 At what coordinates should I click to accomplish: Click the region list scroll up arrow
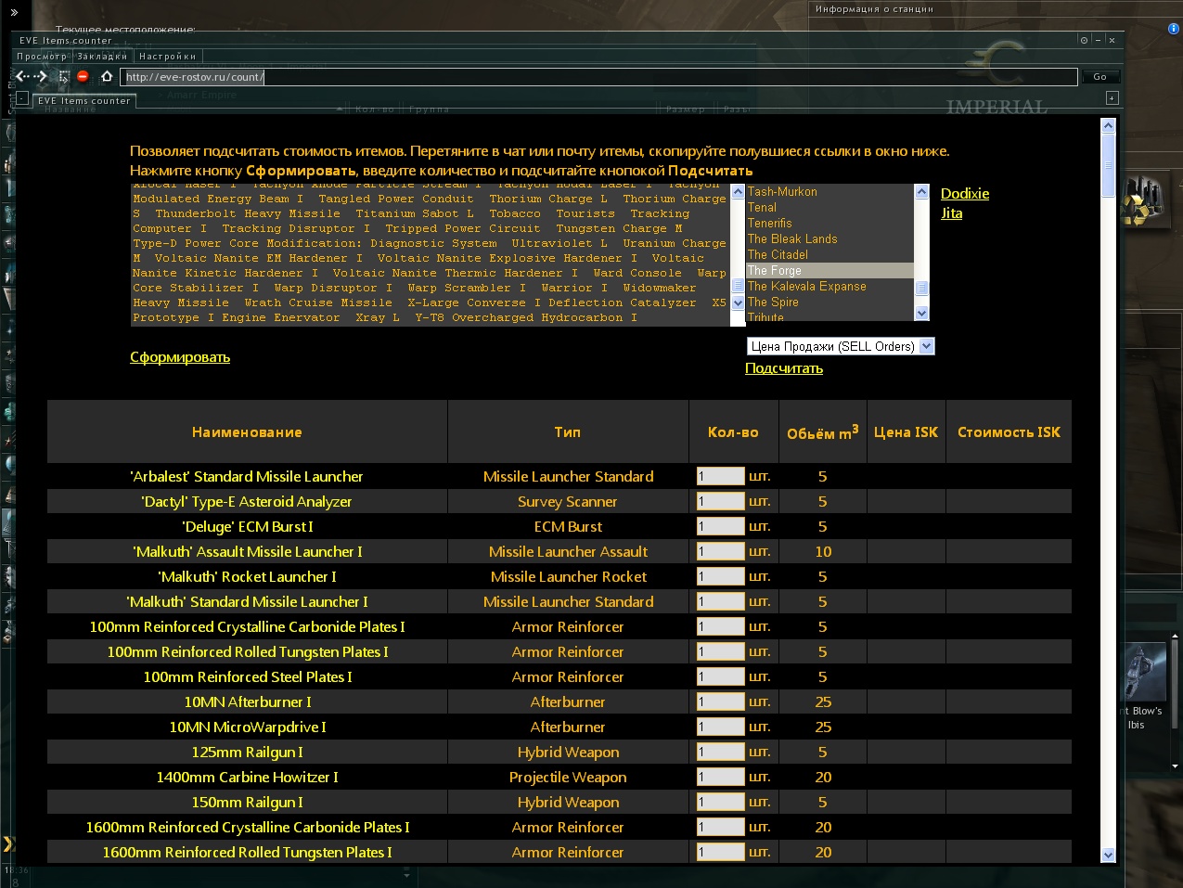tap(921, 192)
